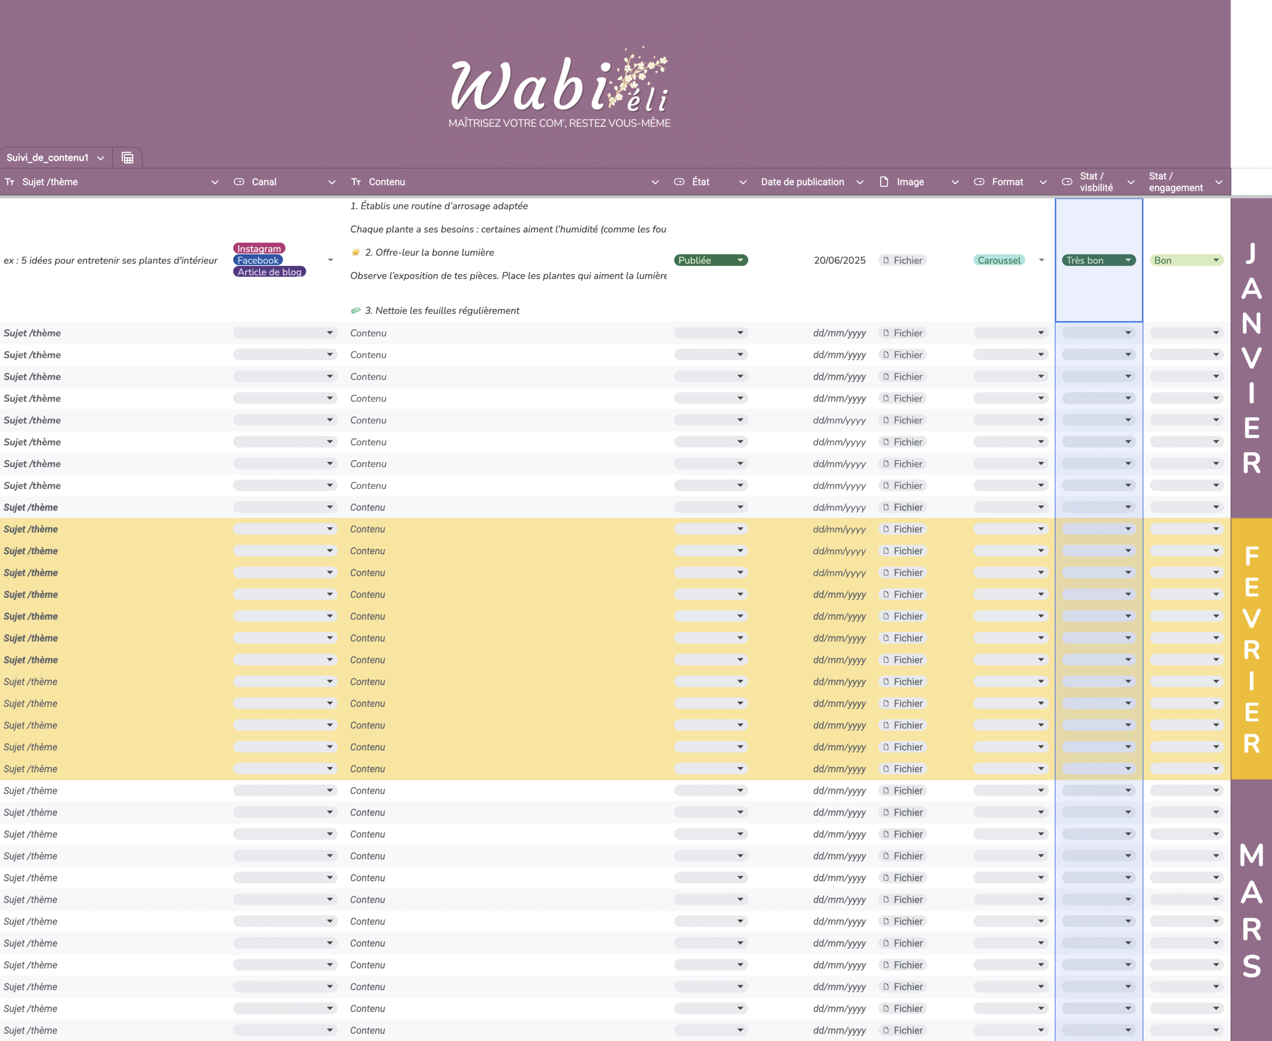Viewport: 1272px width, 1041px height.
Task: Click the chip icon on Stat / visibilité header
Action: tap(1067, 182)
